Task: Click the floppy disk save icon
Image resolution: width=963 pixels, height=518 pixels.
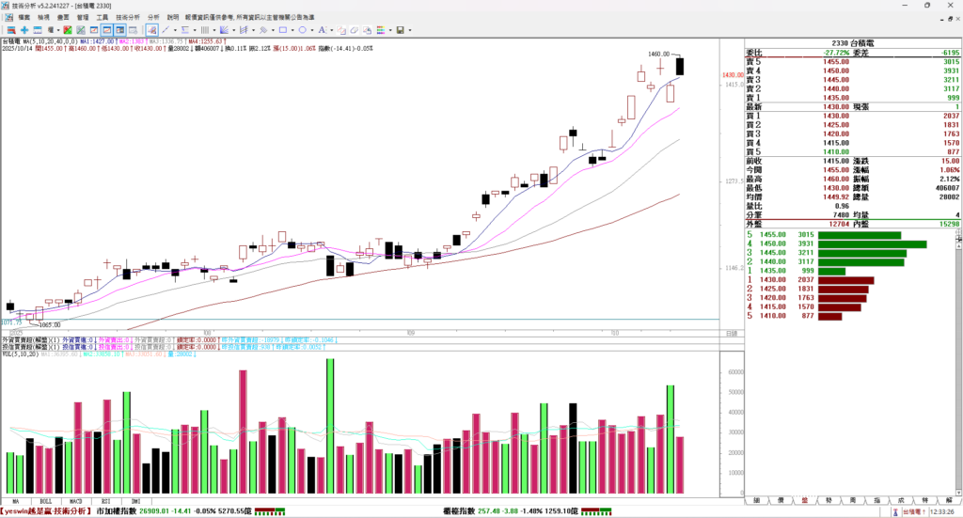Action: tap(400, 30)
